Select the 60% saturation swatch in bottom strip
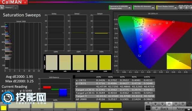The width and height of the screenshot is (192, 111). pyautogui.click(x=65, y=106)
